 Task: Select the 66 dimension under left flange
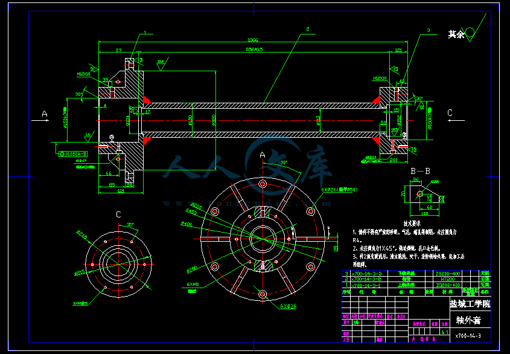(109, 173)
